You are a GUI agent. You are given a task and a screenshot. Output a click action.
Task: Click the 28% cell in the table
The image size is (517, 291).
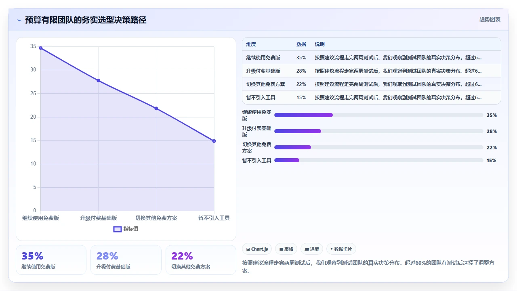[301, 71]
